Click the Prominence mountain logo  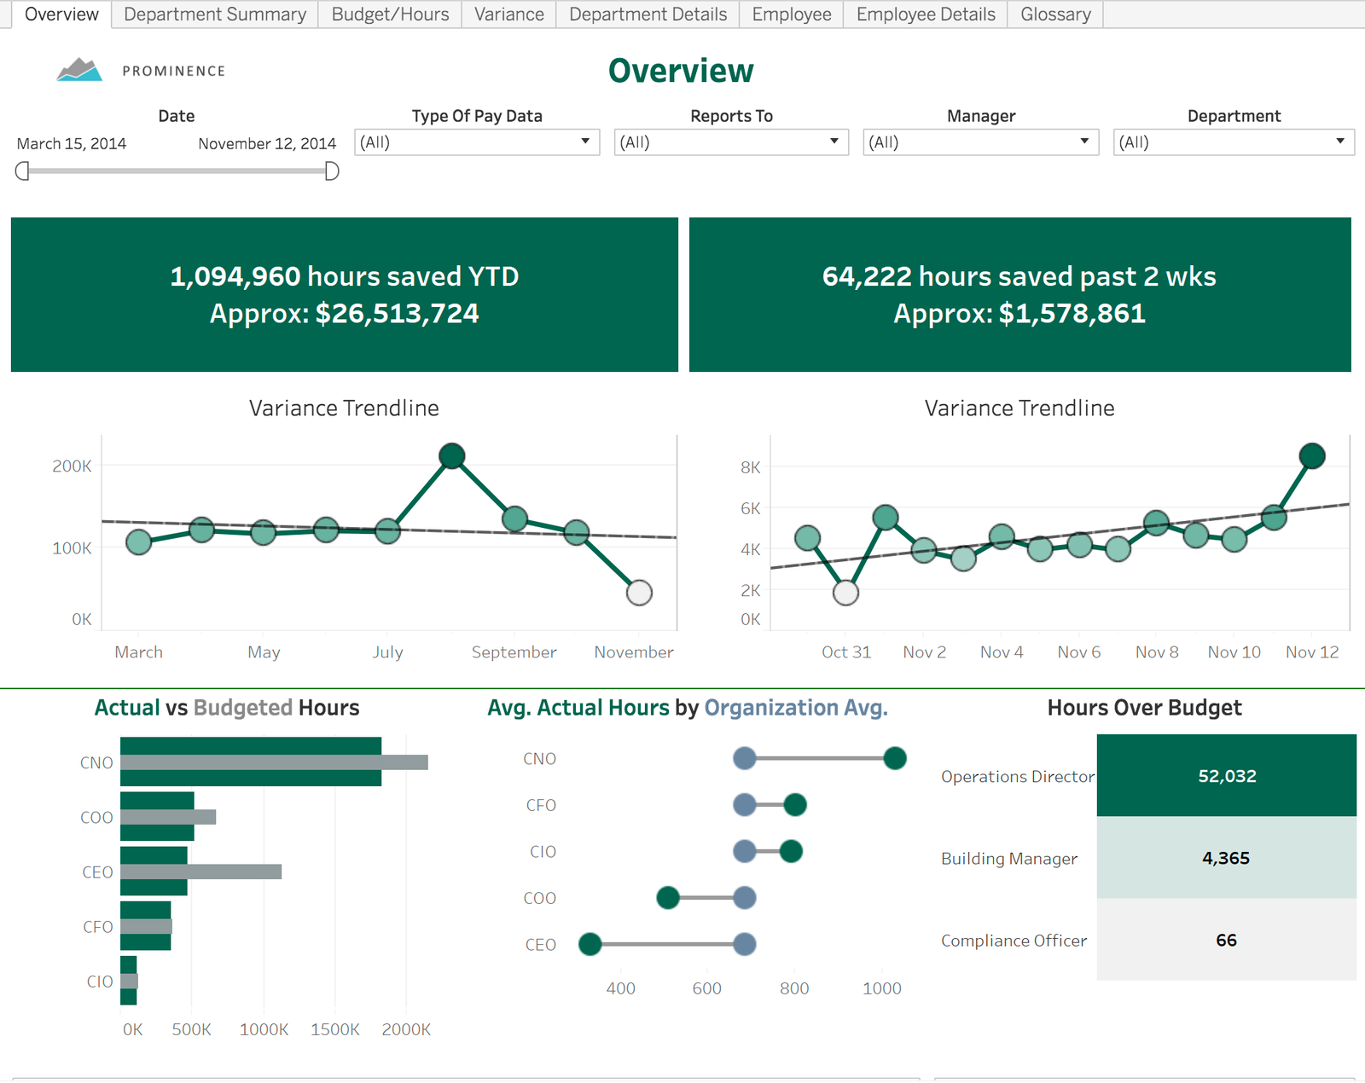(x=79, y=70)
